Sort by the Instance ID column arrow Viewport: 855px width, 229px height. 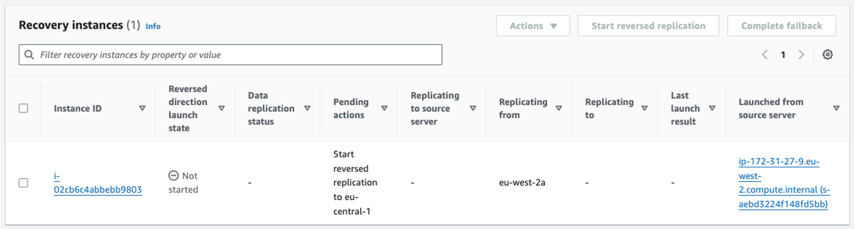click(142, 108)
